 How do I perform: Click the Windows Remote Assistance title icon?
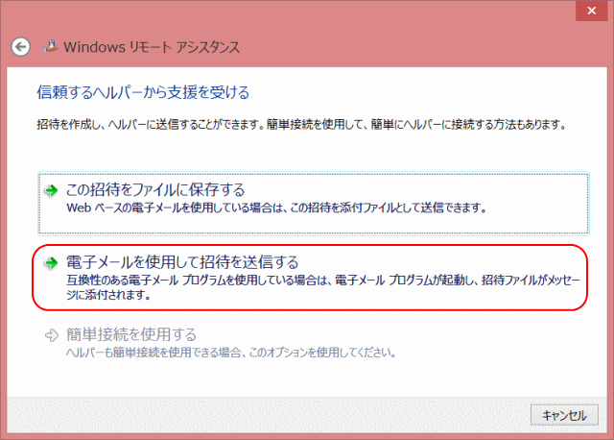51,47
